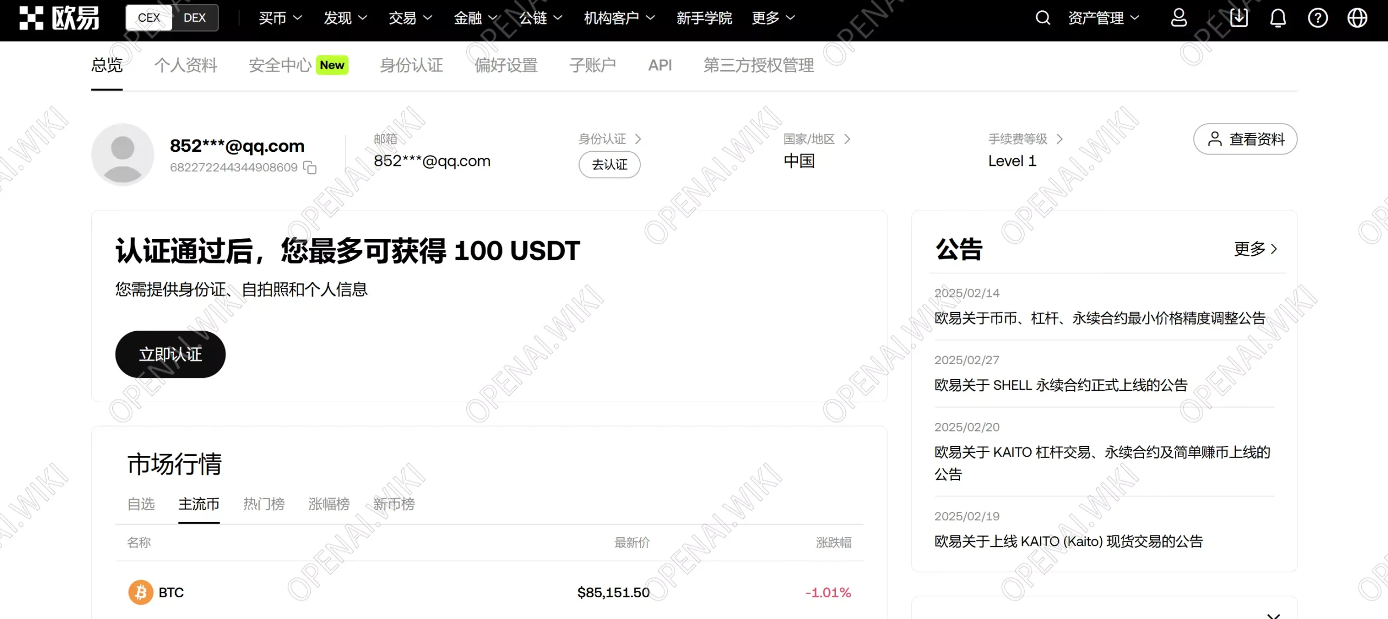Image resolution: width=1388 pixels, height=619 pixels.
Task: Open the 身份认证 chevron link in profile
Action: (x=610, y=139)
